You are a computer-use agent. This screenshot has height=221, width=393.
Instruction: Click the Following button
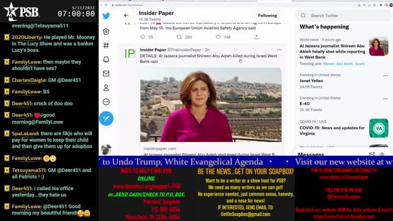pos(268,15)
